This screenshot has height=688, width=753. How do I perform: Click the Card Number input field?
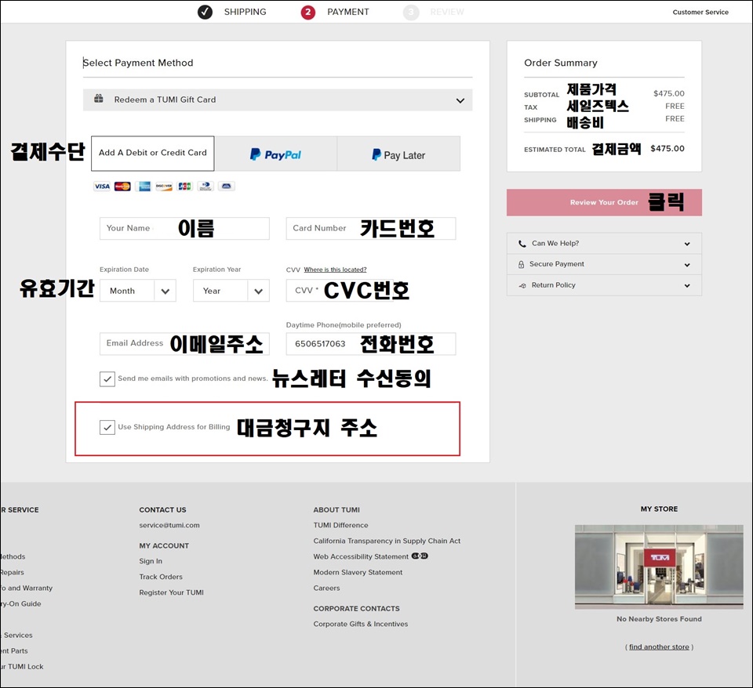click(371, 228)
